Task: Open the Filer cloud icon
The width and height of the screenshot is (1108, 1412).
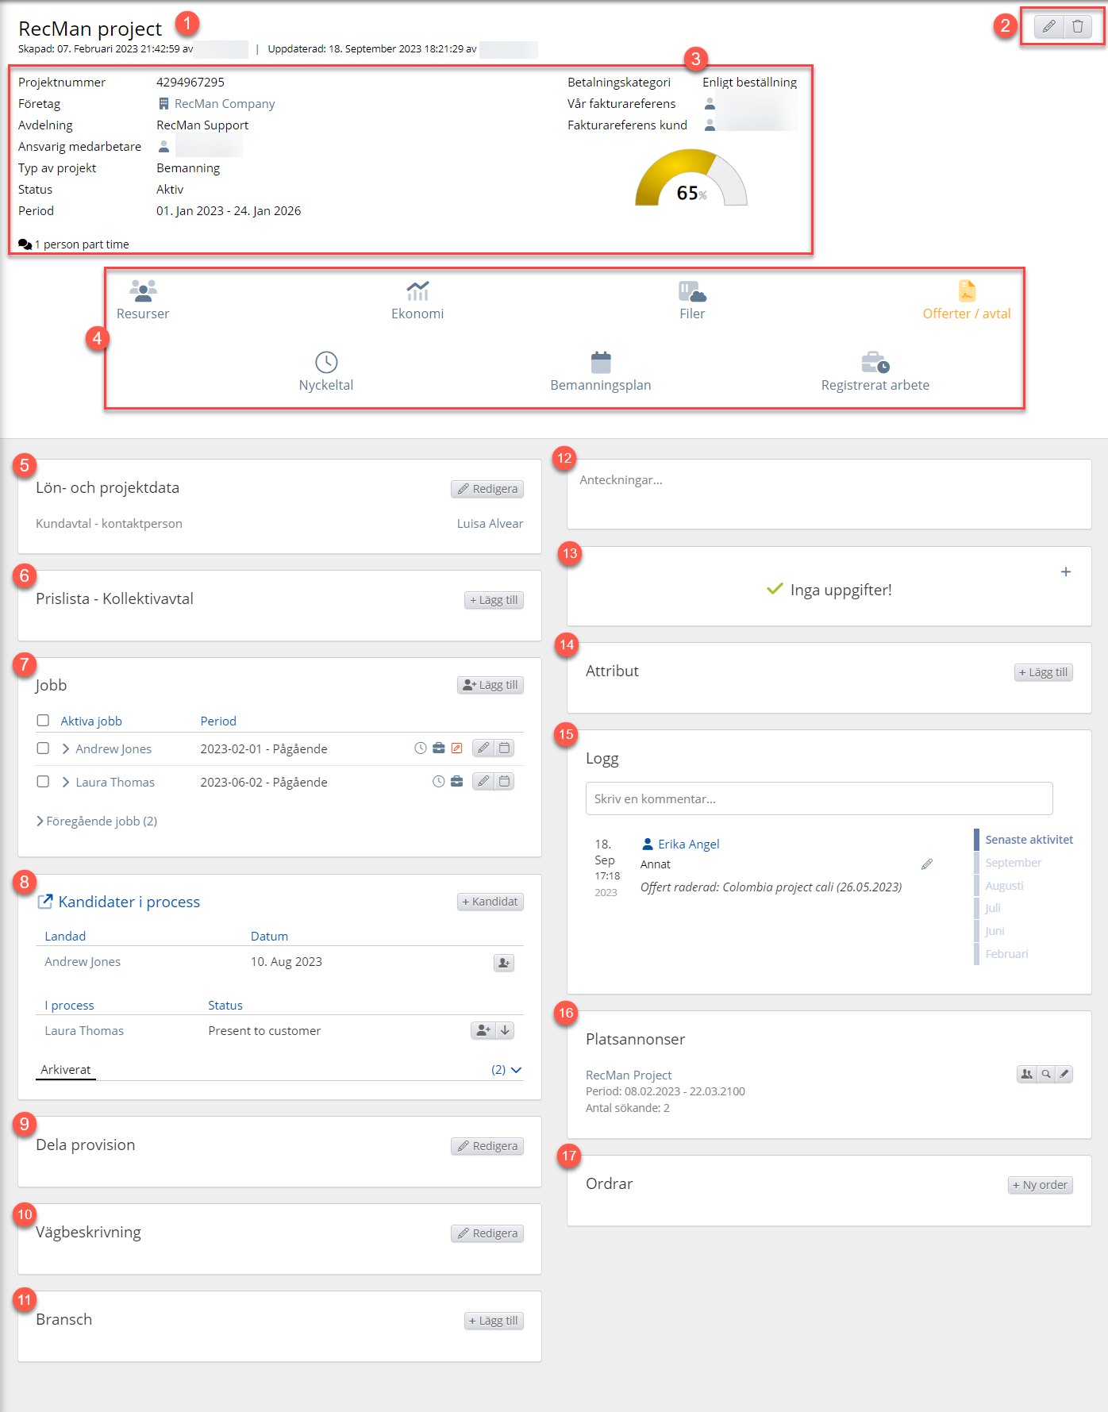Action: click(692, 291)
